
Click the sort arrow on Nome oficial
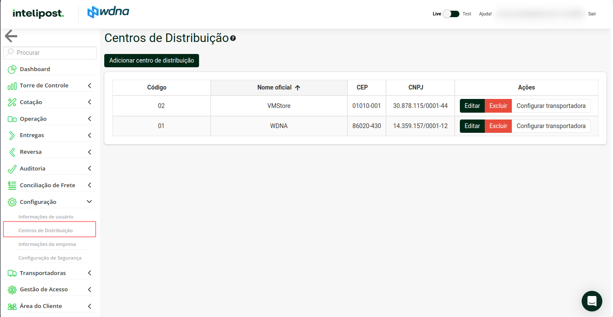coord(298,87)
